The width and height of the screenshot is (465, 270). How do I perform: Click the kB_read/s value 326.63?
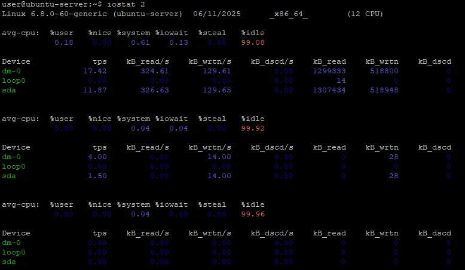tap(155, 90)
